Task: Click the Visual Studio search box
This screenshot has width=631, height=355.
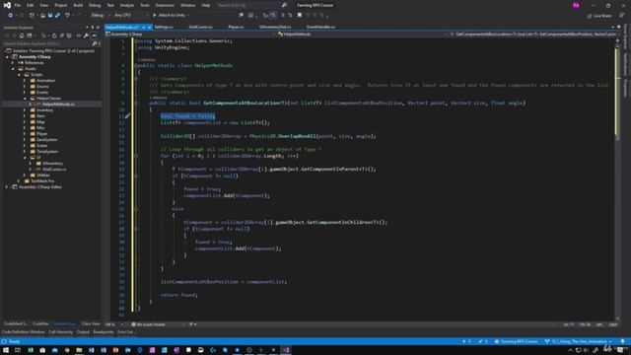Action: (251, 5)
